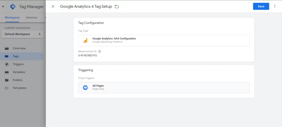Edit the Google Analytics 4 Tag Setup name field
The image size is (282, 127).
click(86, 7)
